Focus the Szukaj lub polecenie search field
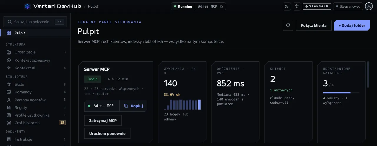 coord(35,22)
